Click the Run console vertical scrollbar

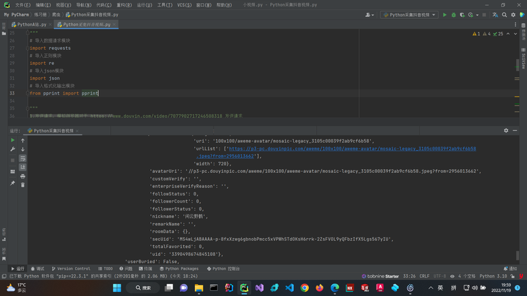518,255
